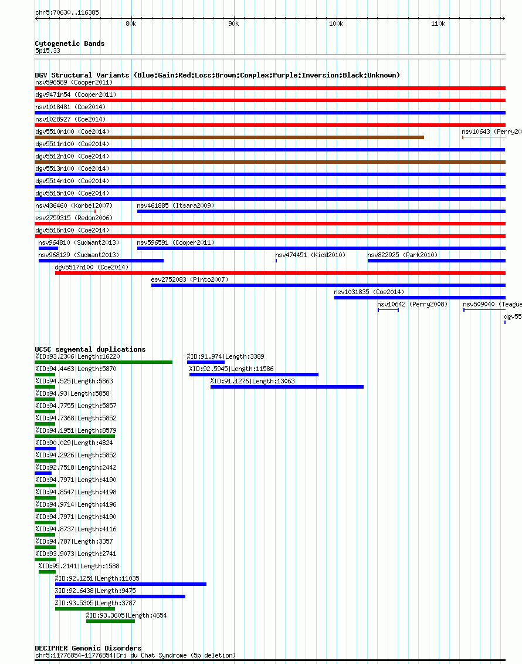Click the %ID:92.5945 Length:11586 blue bar
Viewport: 522px width, 664px height.
[254, 375]
